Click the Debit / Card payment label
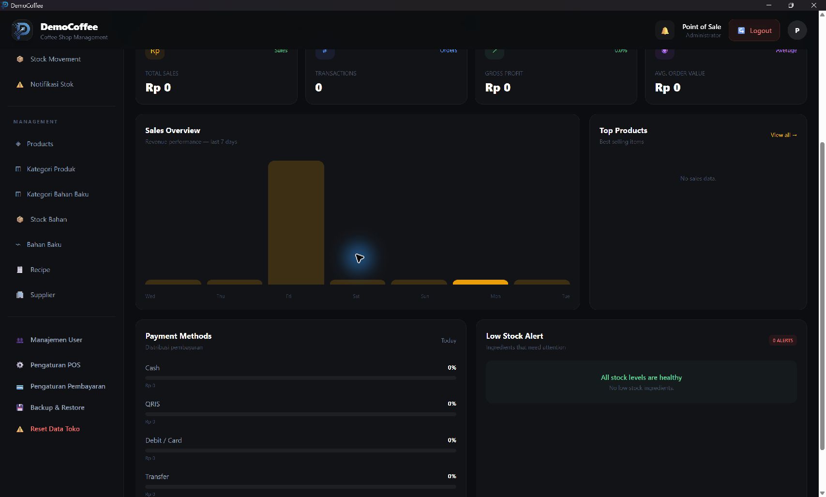 point(164,440)
